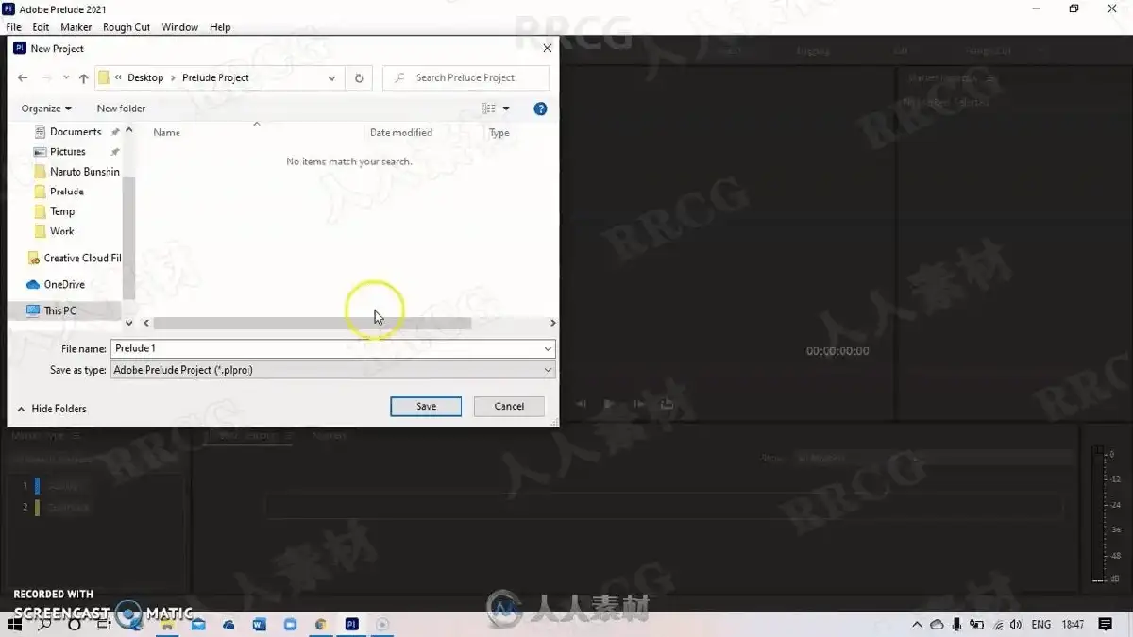
Task: Open the Naruto Bunshin folder
Action: pyautogui.click(x=84, y=172)
